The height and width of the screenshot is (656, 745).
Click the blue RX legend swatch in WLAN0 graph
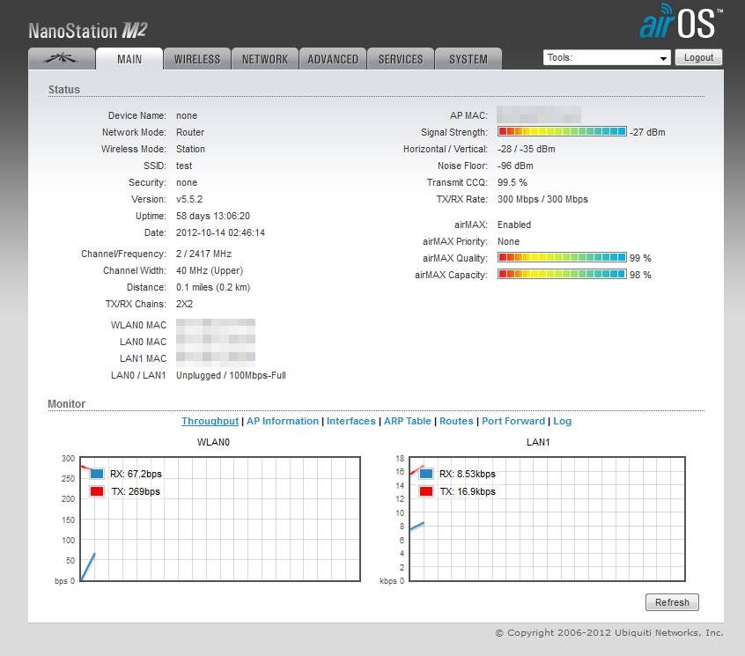coord(97,474)
